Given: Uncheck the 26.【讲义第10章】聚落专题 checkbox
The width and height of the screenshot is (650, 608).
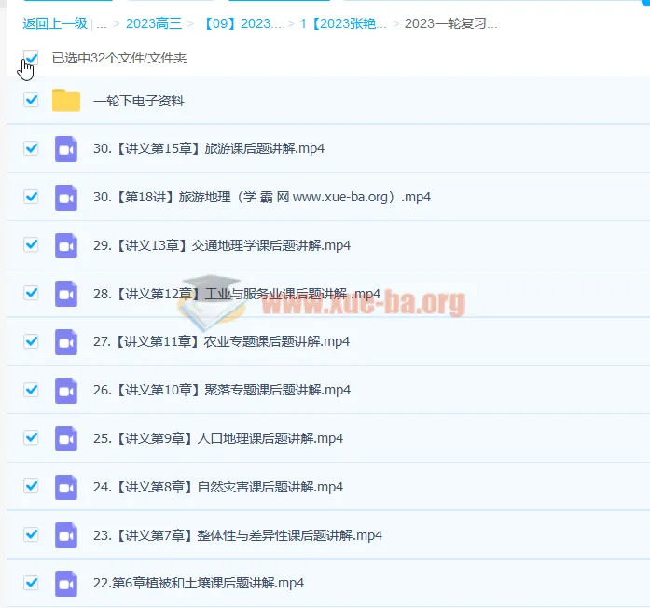Looking at the screenshot, I should tap(31, 390).
